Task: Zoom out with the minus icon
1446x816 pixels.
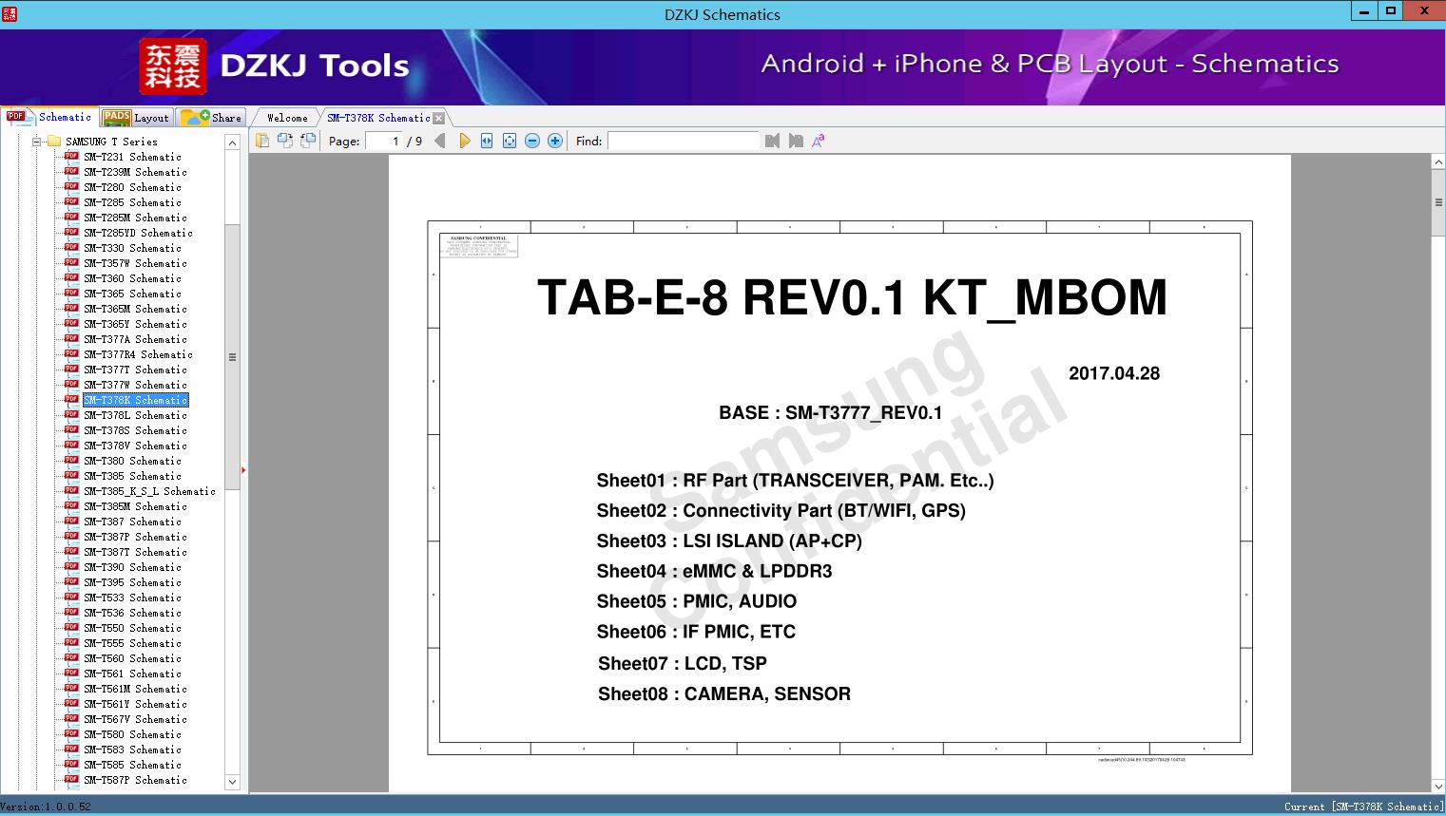Action: point(532,141)
